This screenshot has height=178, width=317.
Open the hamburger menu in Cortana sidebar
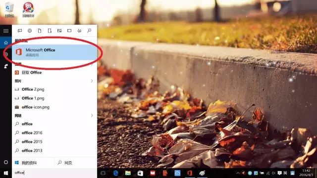pos(6,31)
